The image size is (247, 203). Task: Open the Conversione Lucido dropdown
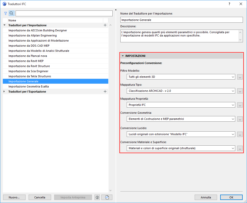click(x=181, y=134)
